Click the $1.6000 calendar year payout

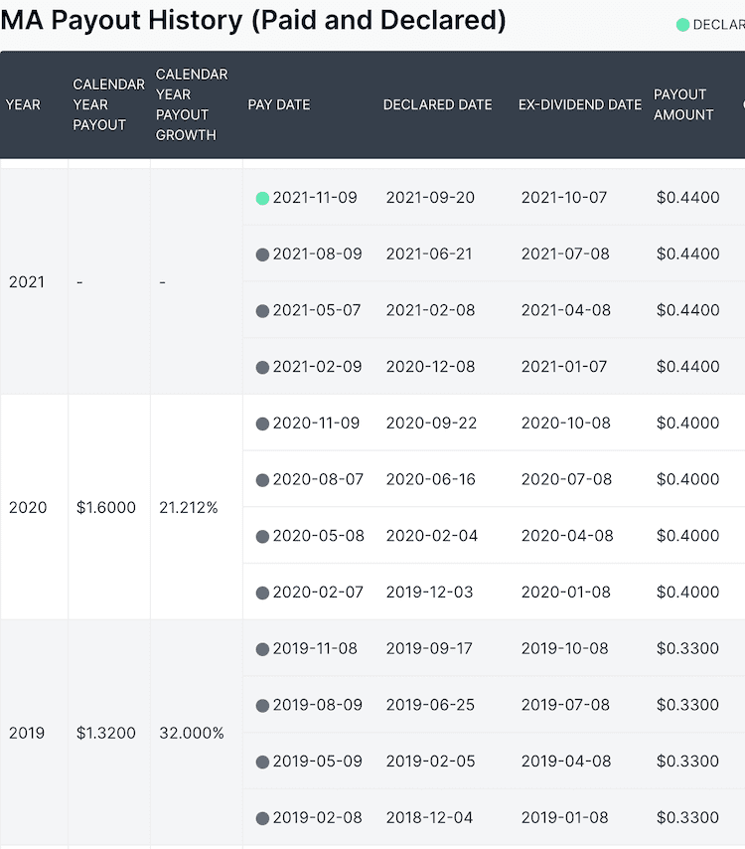point(106,507)
